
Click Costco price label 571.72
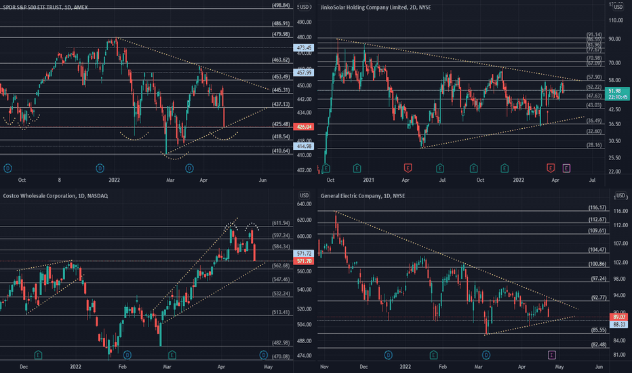point(304,254)
